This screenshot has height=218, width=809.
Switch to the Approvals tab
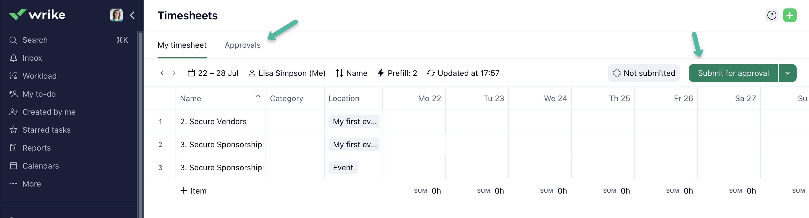tap(242, 45)
